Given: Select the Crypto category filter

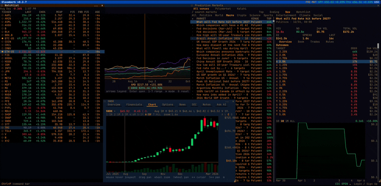Looking at the screenshot, I should click(x=242, y=15).
